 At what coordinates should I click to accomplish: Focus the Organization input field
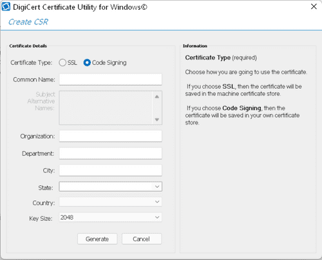coord(111,136)
